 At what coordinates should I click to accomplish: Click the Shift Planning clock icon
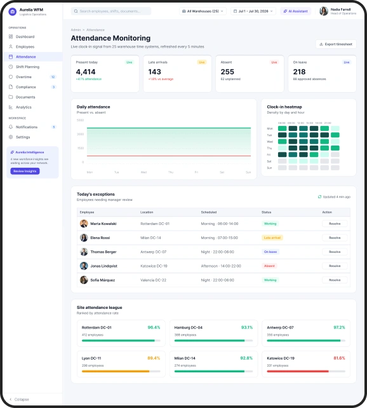coord(11,67)
